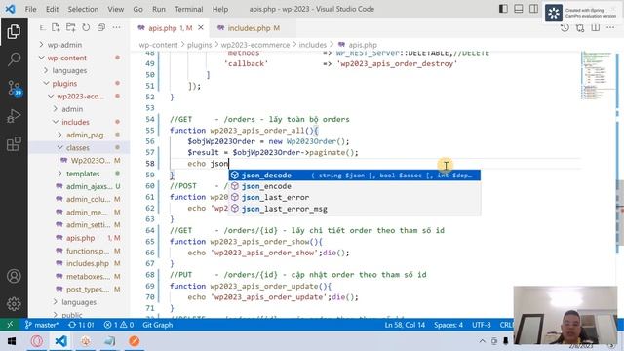Open metaboxes... file in explorer
624x351 pixels.
click(88, 276)
